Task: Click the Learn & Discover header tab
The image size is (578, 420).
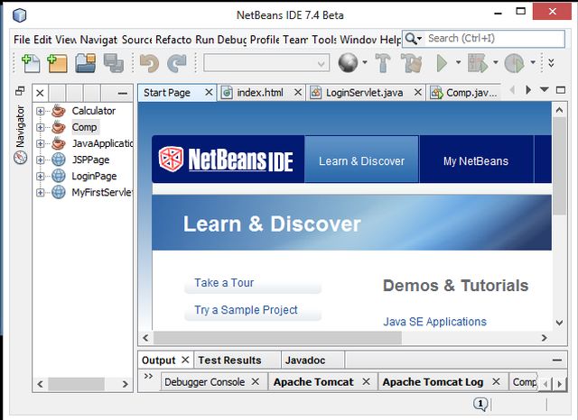Action: click(x=361, y=161)
